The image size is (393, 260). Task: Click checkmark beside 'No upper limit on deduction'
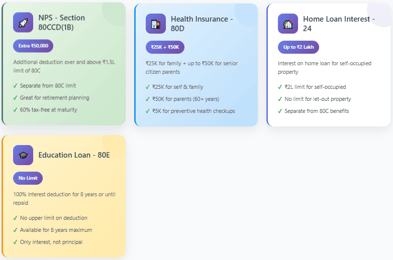click(15, 218)
